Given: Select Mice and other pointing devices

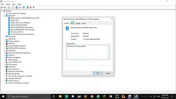Looking at the screenshot, I should point(19,53).
